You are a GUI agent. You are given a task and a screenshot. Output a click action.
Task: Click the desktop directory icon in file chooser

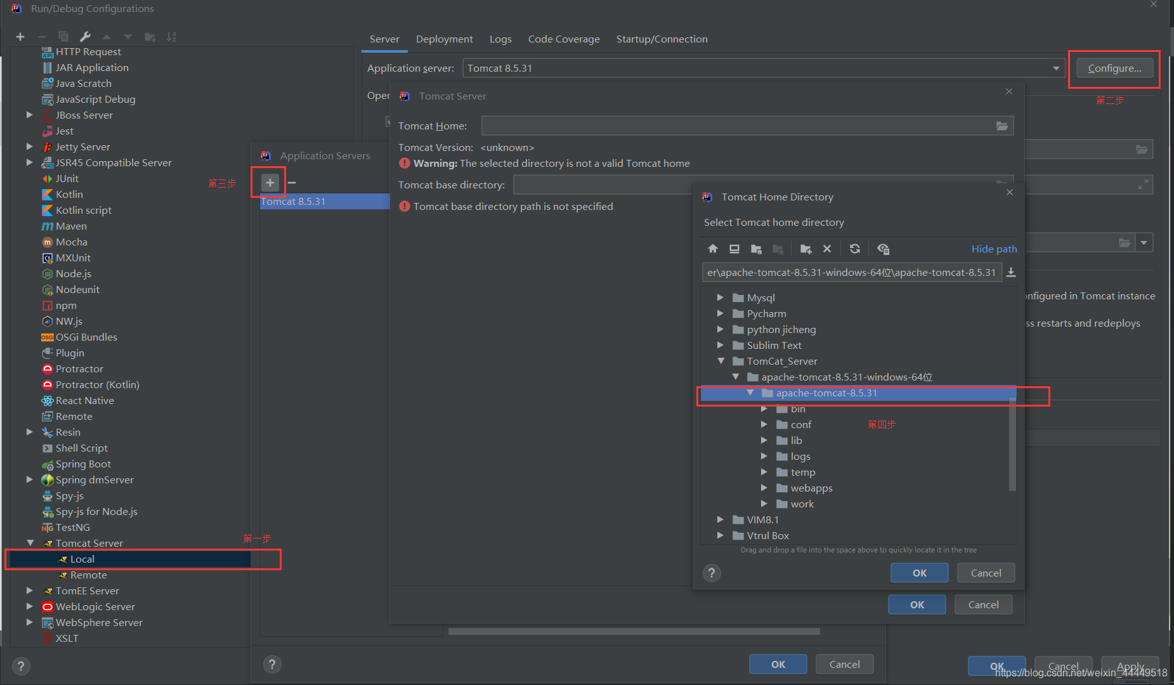pyautogui.click(x=734, y=249)
